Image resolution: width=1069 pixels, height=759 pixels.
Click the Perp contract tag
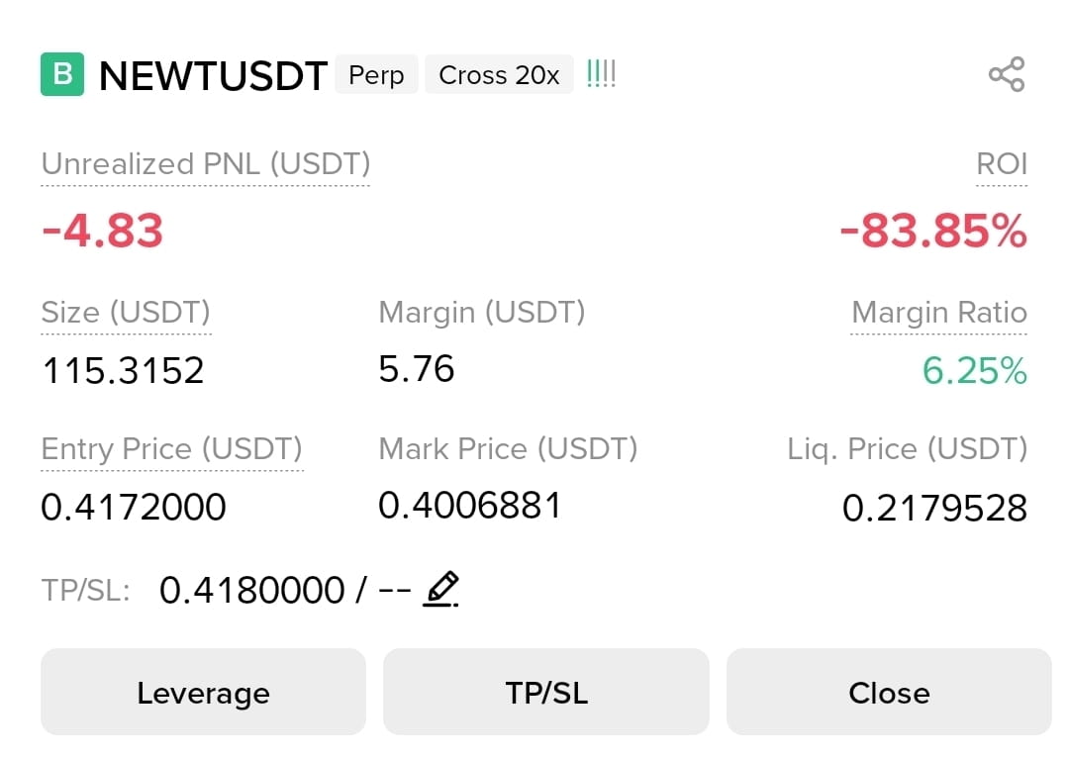coord(376,74)
